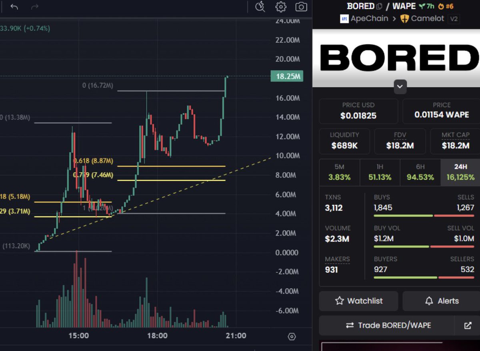
Task: Click the 18:00 time axis label
Action: 157,336
